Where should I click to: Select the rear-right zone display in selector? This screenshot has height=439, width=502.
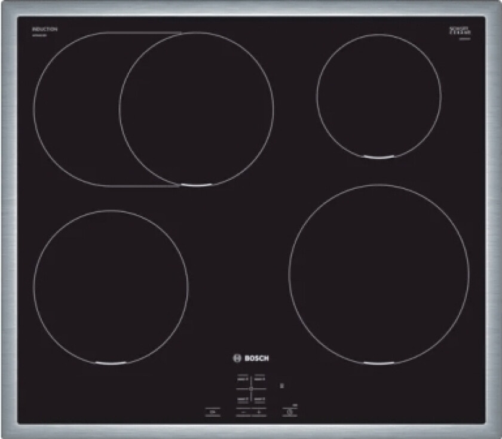pos(260,378)
